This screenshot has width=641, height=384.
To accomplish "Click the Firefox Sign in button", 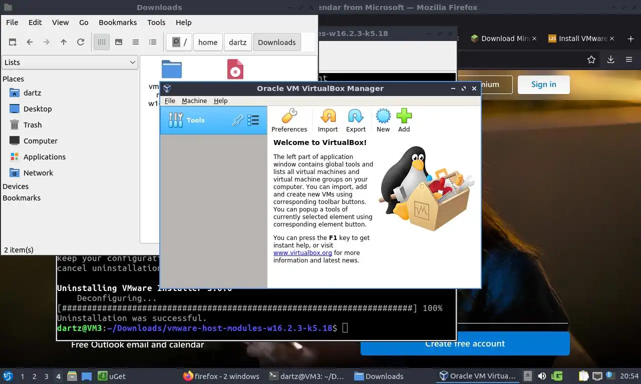I will coord(544,84).
